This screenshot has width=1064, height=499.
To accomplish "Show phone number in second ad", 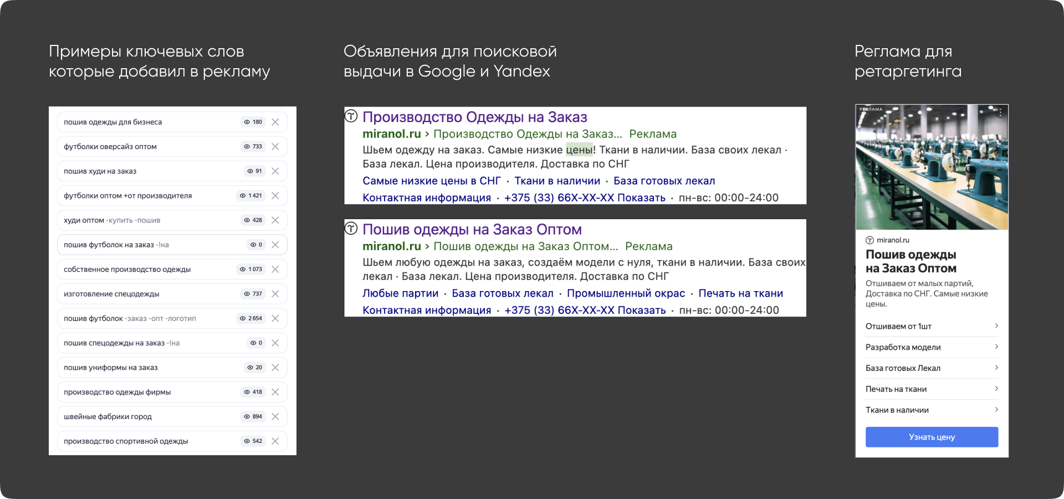I will click(x=585, y=310).
